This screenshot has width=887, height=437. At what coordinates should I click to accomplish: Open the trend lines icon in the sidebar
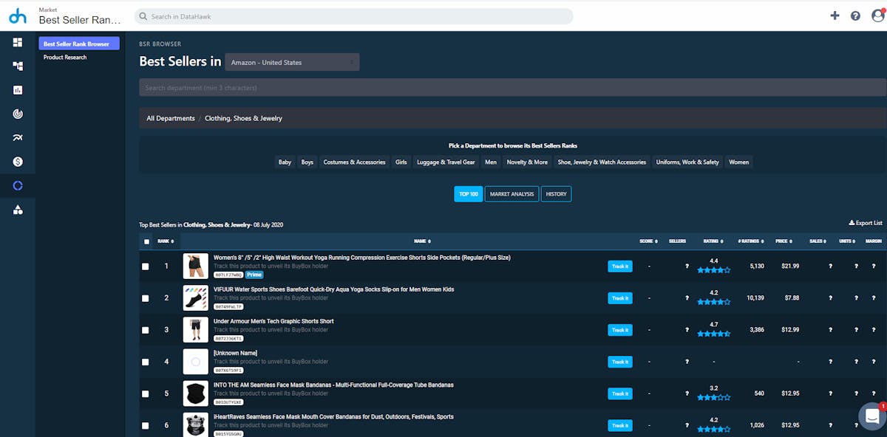point(18,138)
